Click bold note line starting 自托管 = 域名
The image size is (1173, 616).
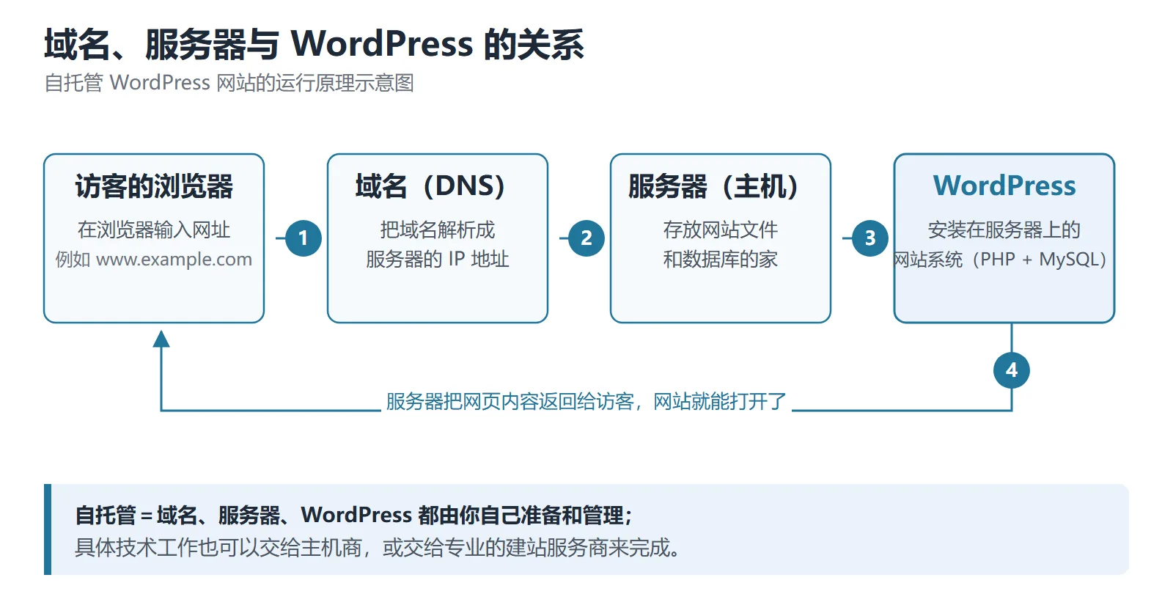353,515
